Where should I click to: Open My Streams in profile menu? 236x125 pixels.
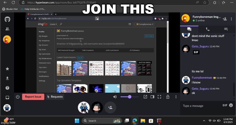43,45
